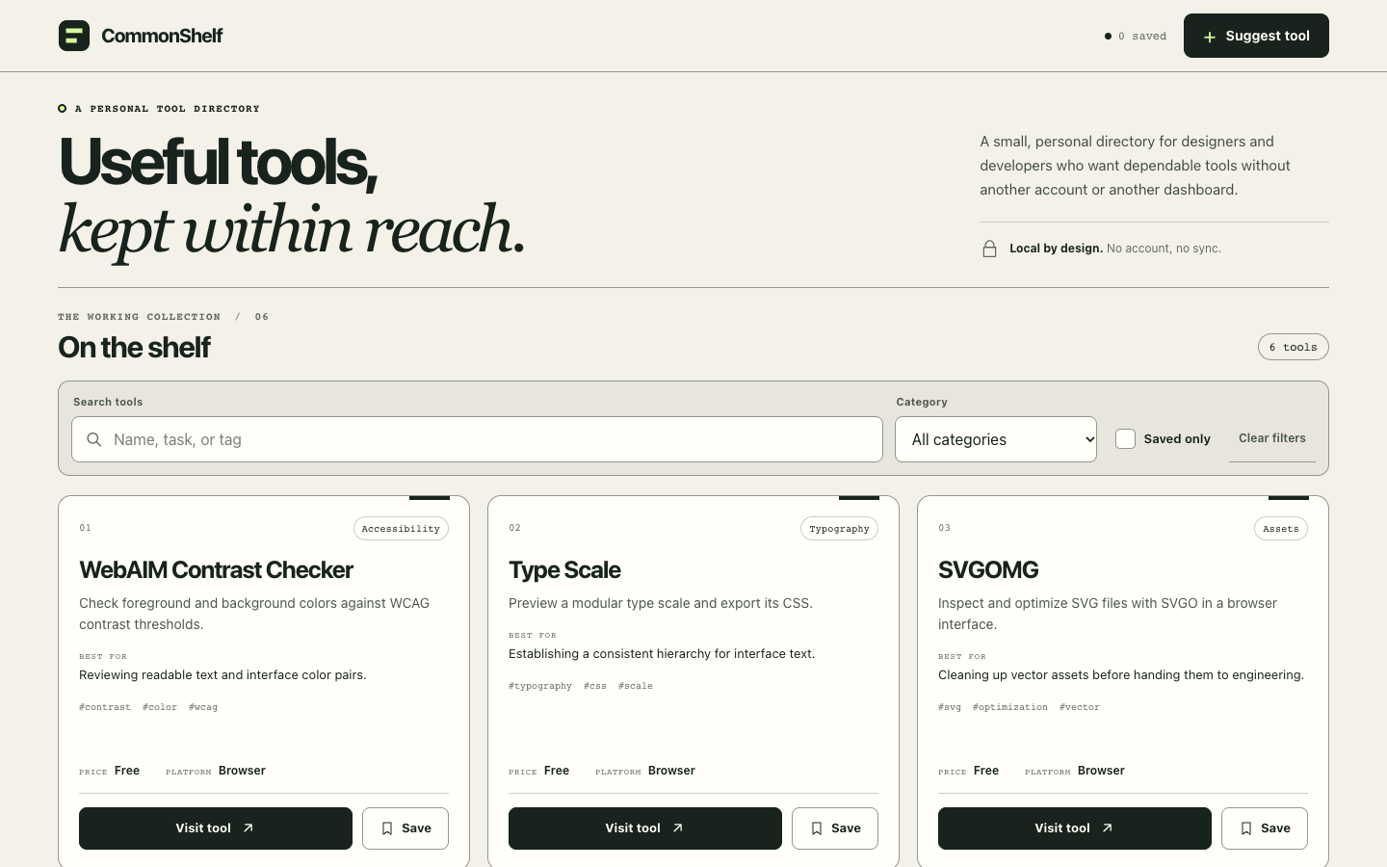Click the bookmark icon on SVGOMG card
Viewport: 1387px width, 867px height.
pos(1246,828)
